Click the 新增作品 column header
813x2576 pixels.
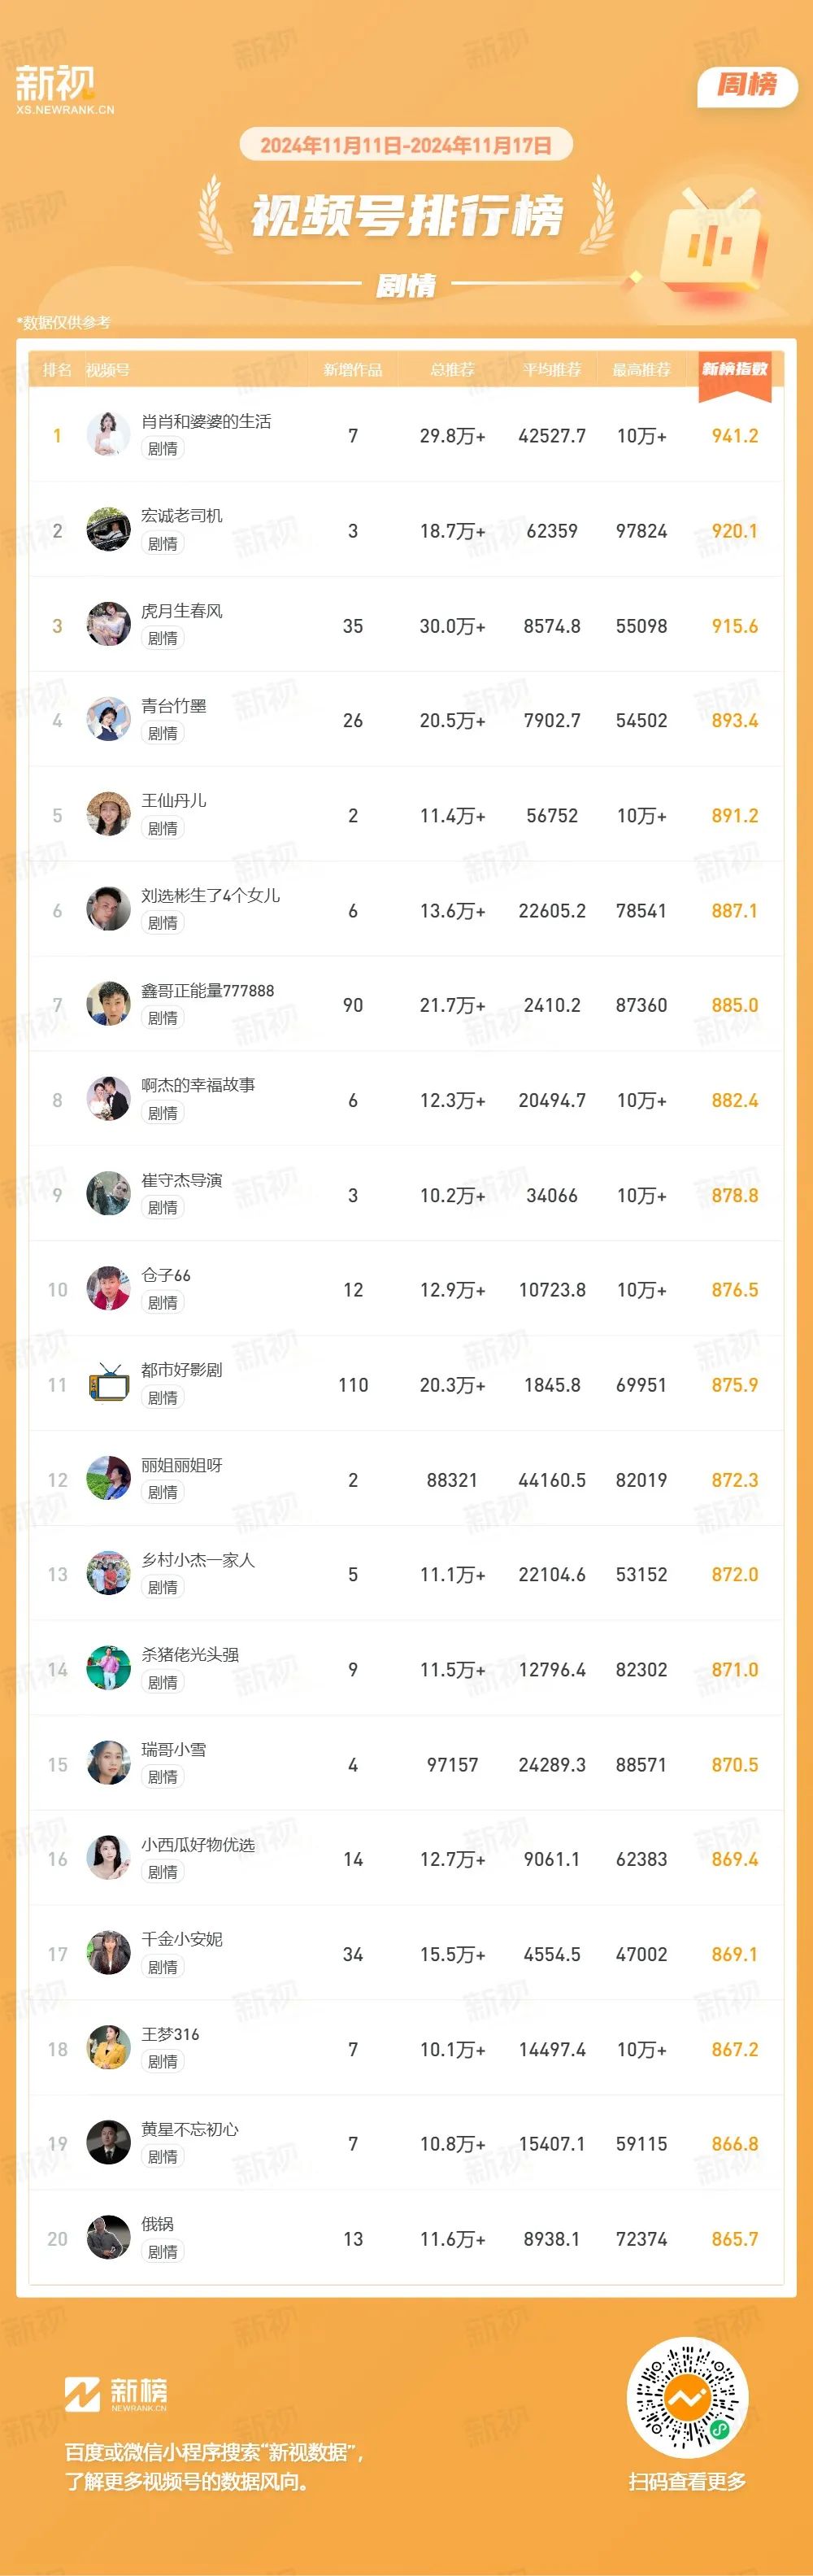click(353, 369)
